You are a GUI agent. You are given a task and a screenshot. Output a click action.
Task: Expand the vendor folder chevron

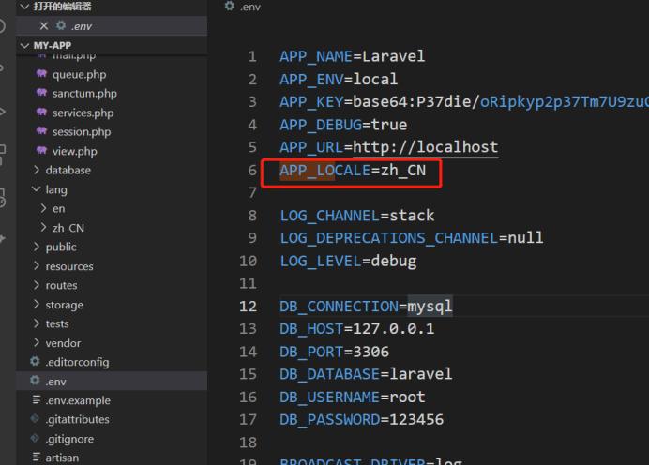[37, 342]
